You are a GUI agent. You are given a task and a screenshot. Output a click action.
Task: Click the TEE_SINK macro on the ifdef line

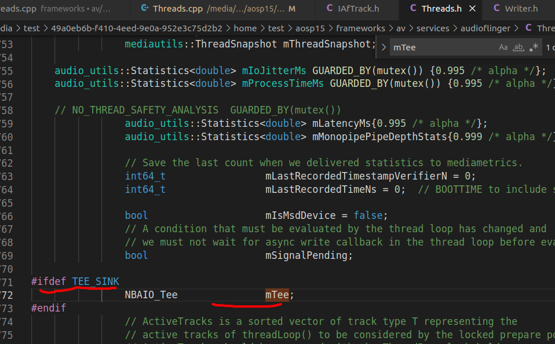tap(96, 281)
